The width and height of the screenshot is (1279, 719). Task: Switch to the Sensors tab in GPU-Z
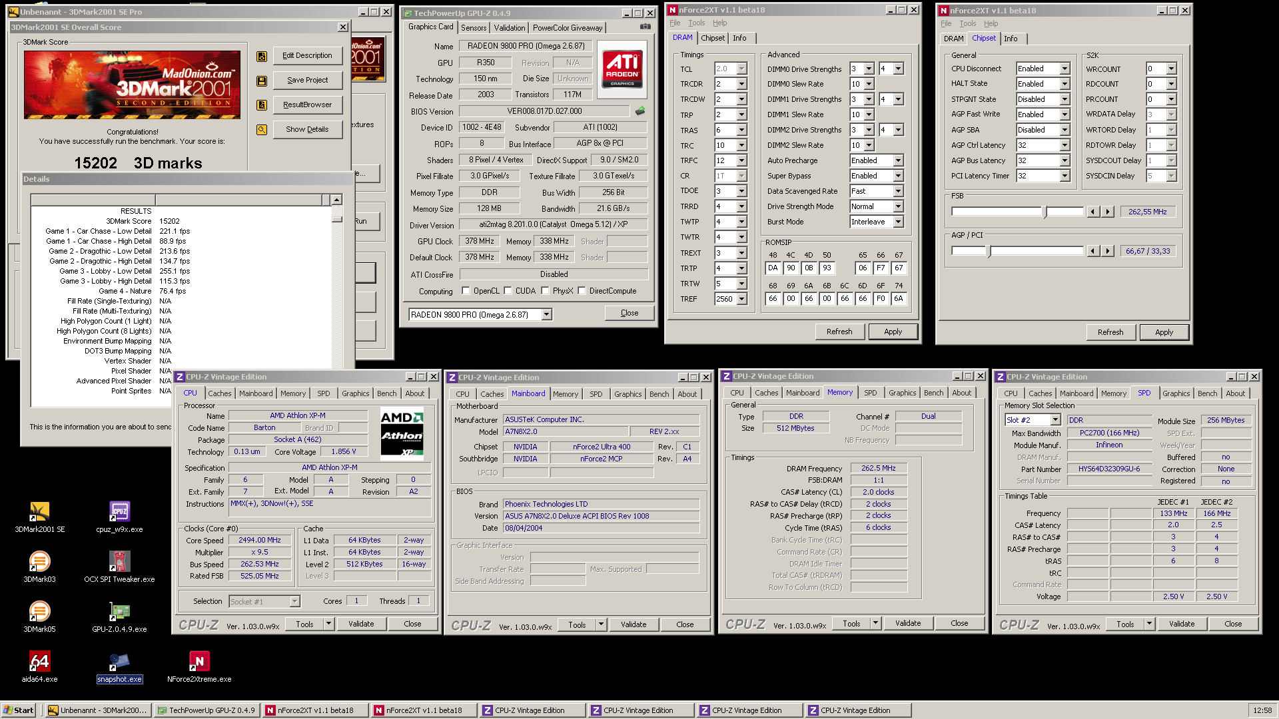click(474, 28)
